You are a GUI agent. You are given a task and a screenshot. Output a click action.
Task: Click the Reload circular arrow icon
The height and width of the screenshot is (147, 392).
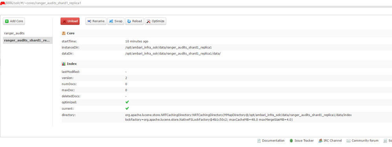[129, 21]
